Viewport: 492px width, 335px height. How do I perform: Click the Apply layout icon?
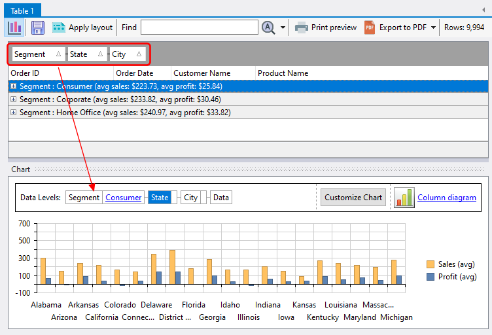point(59,27)
